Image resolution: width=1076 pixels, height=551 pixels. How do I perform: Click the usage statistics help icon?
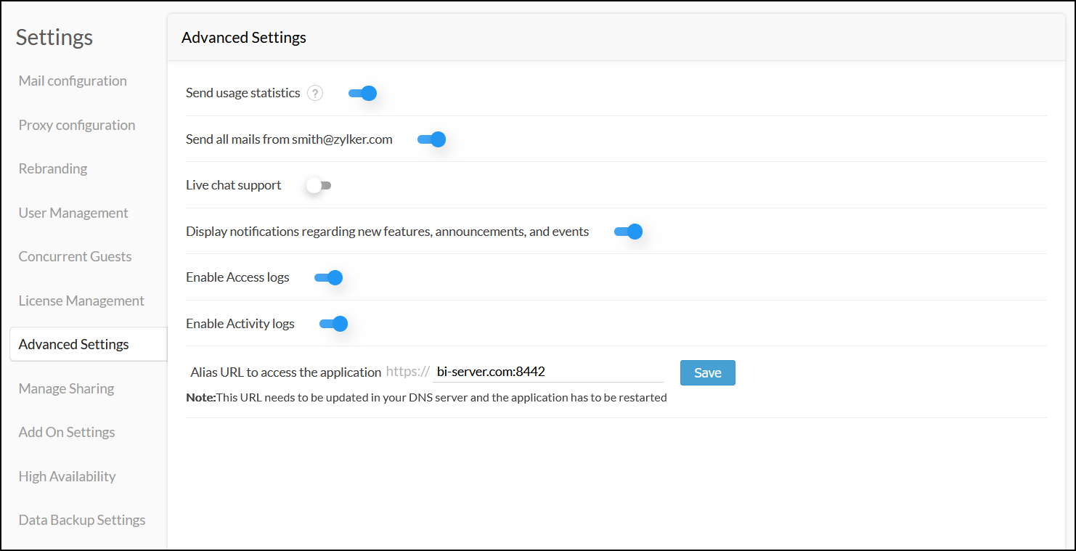pyautogui.click(x=314, y=93)
